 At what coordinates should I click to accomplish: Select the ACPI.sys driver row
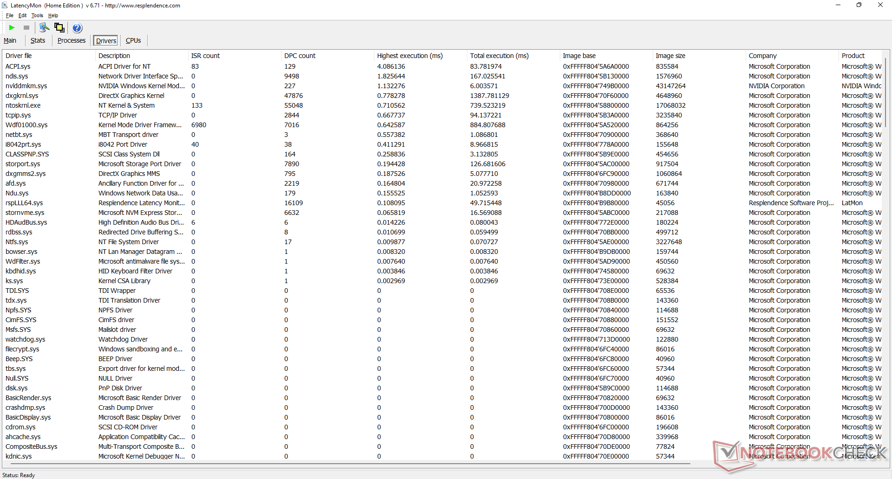click(442, 66)
